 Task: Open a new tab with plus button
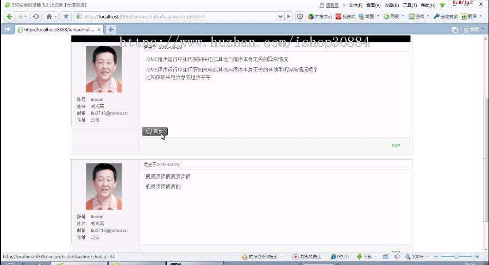point(111,30)
